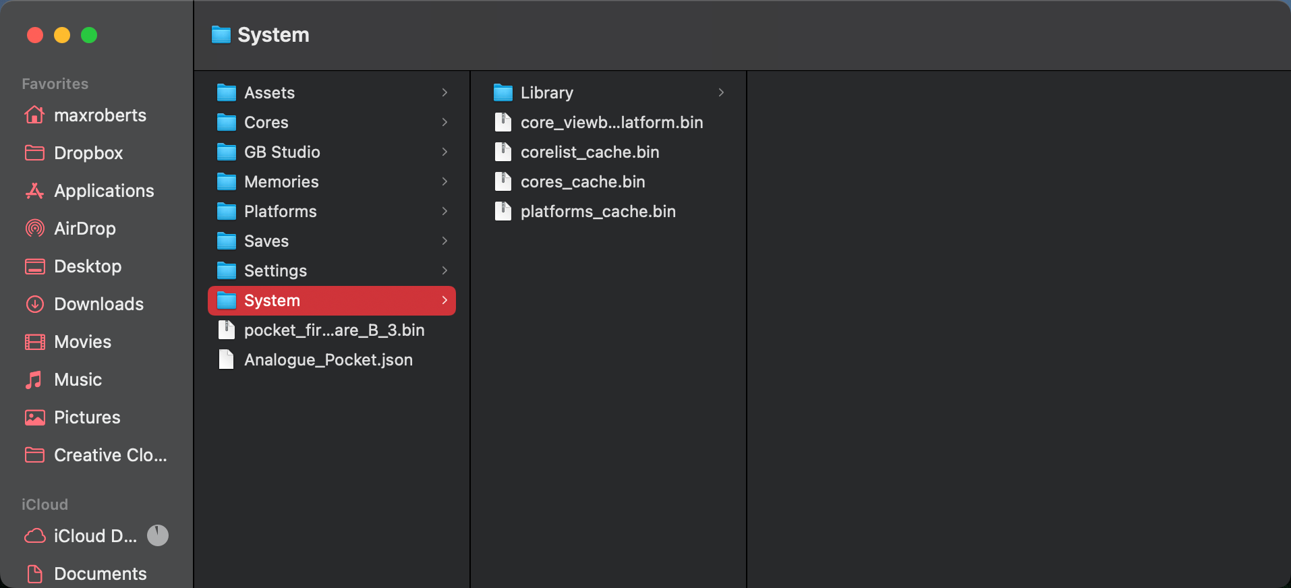The height and width of the screenshot is (588, 1291).
Task: Click the green zoom window button
Action: pos(89,35)
